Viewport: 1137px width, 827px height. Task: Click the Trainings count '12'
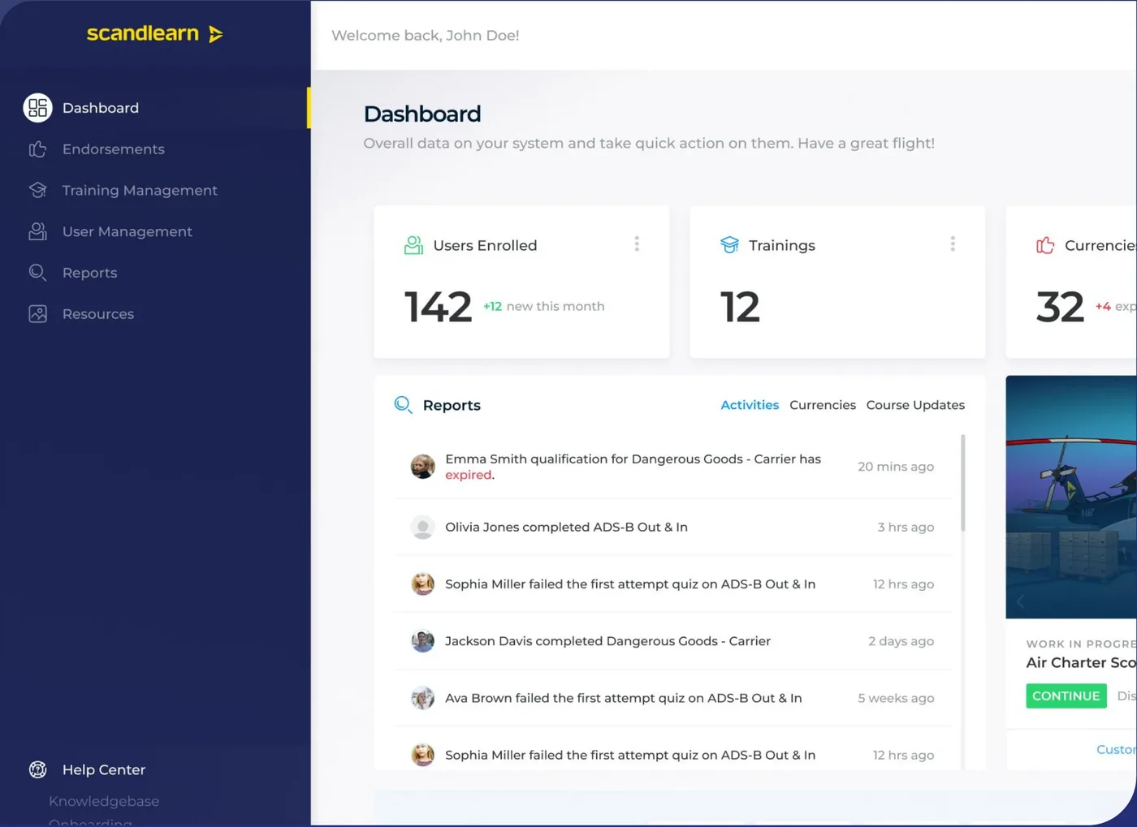click(x=740, y=307)
